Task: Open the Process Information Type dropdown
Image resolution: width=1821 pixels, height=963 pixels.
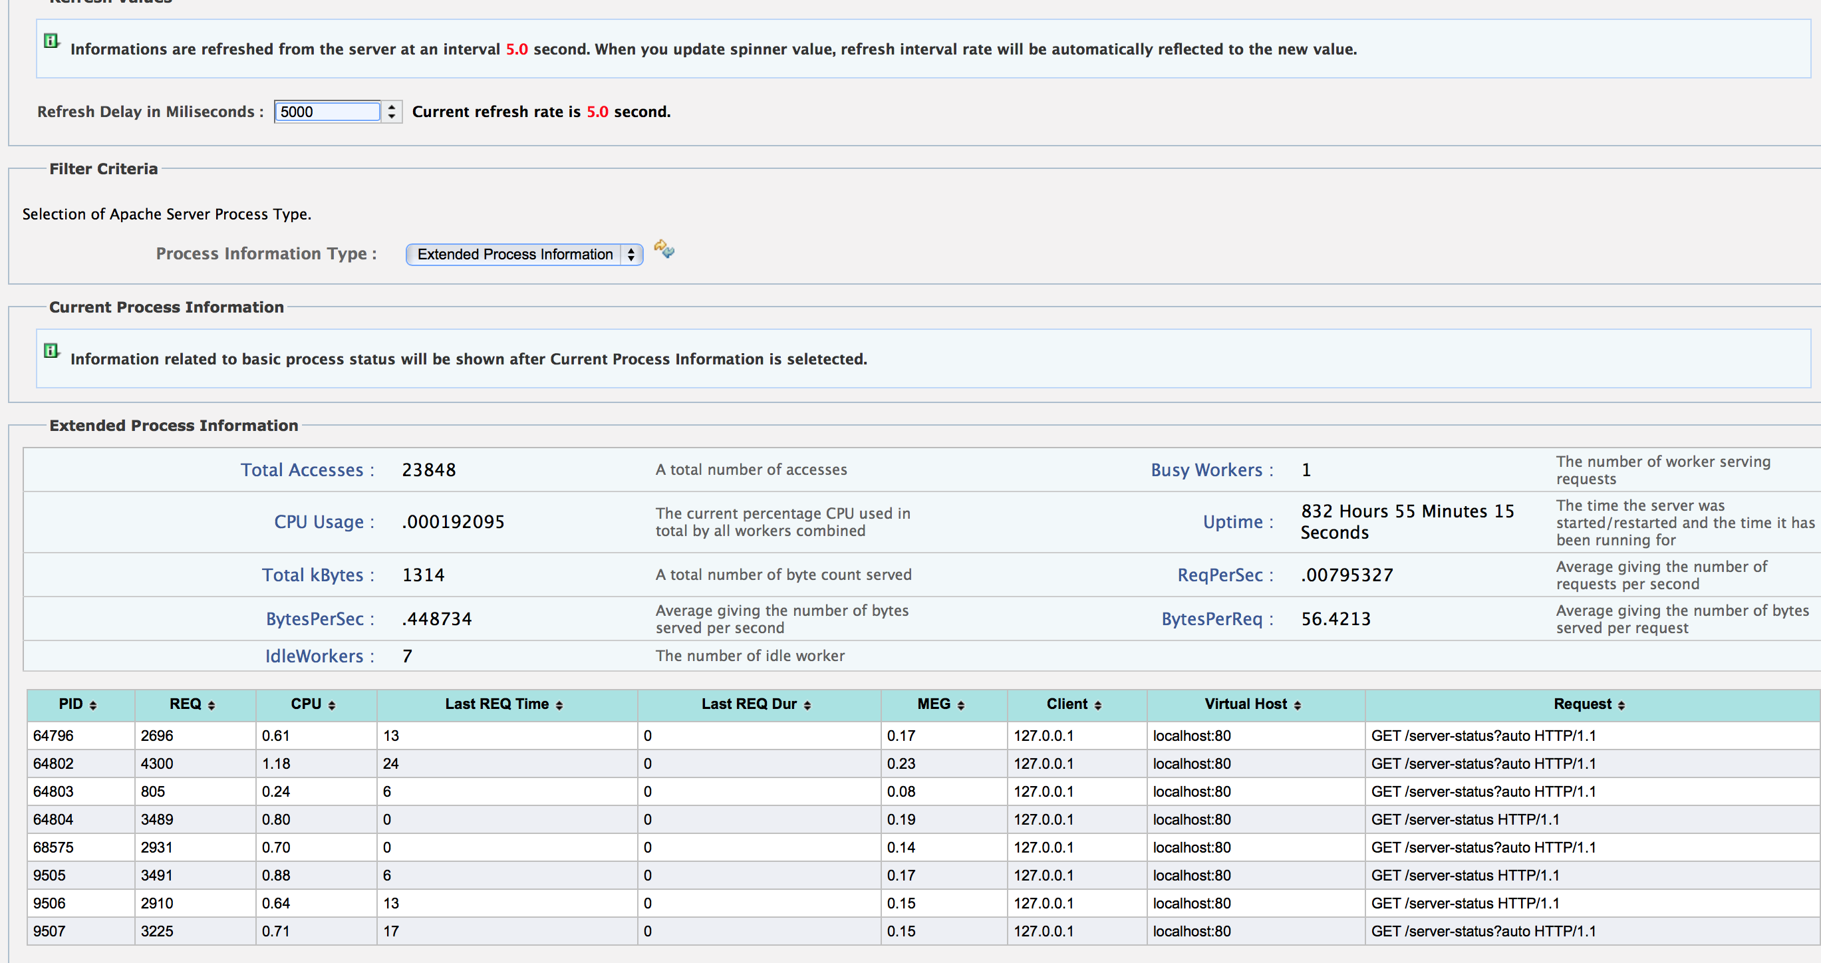Action: click(x=524, y=255)
